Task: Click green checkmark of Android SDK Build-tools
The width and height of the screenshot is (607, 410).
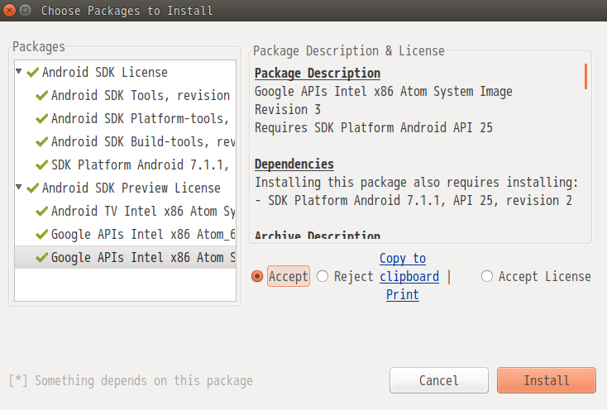Action: 42,141
